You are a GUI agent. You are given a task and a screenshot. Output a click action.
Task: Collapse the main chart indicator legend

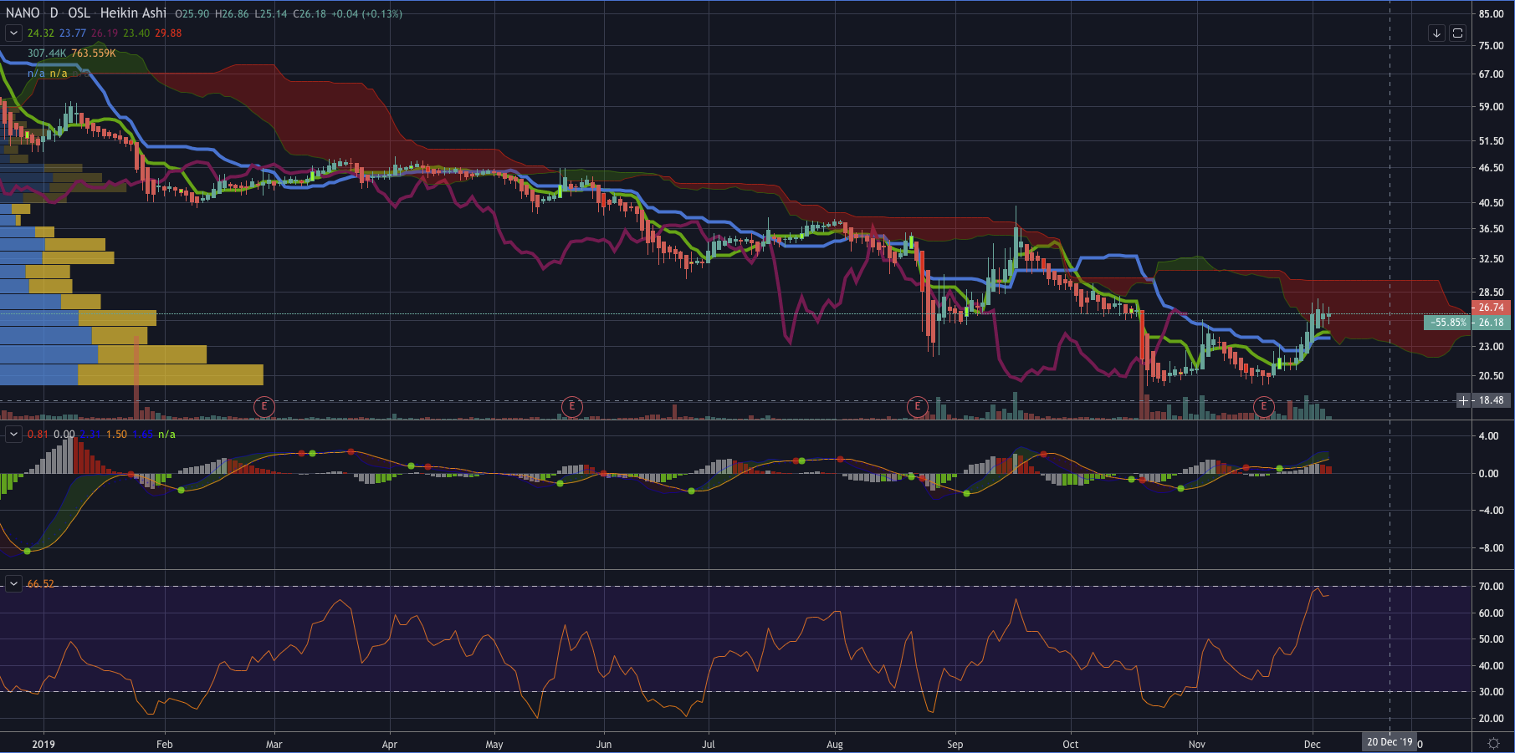13,33
